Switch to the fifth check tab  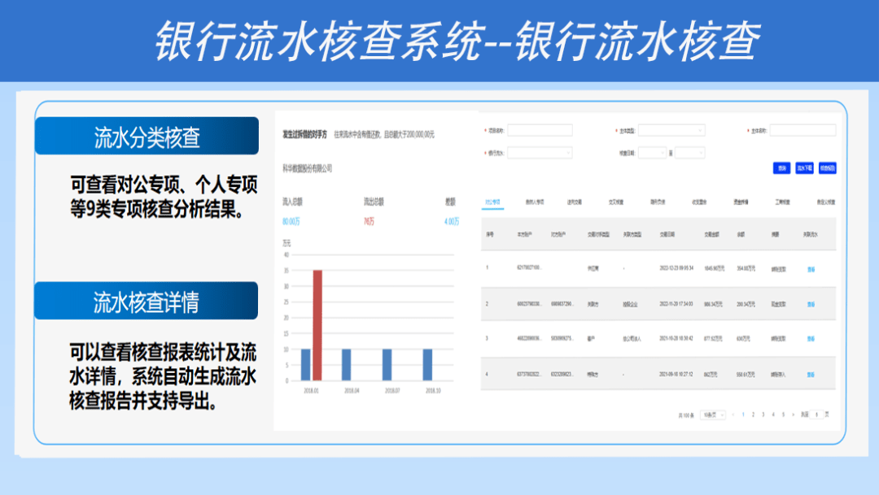(x=658, y=202)
